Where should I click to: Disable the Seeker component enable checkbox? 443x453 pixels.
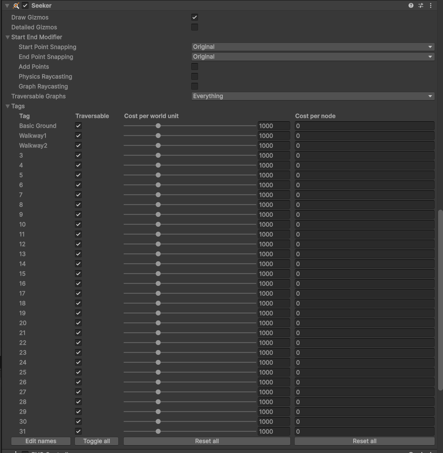pyautogui.click(x=25, y=5)
